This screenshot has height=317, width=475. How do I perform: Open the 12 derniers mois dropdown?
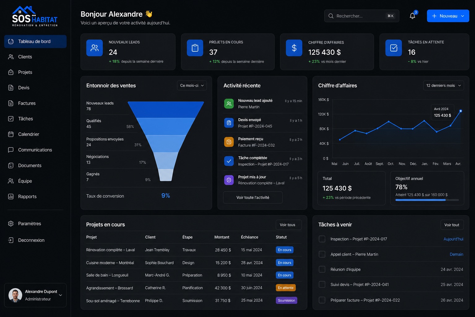443,85
